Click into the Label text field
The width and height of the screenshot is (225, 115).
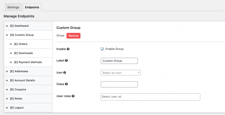click(119, 61)
